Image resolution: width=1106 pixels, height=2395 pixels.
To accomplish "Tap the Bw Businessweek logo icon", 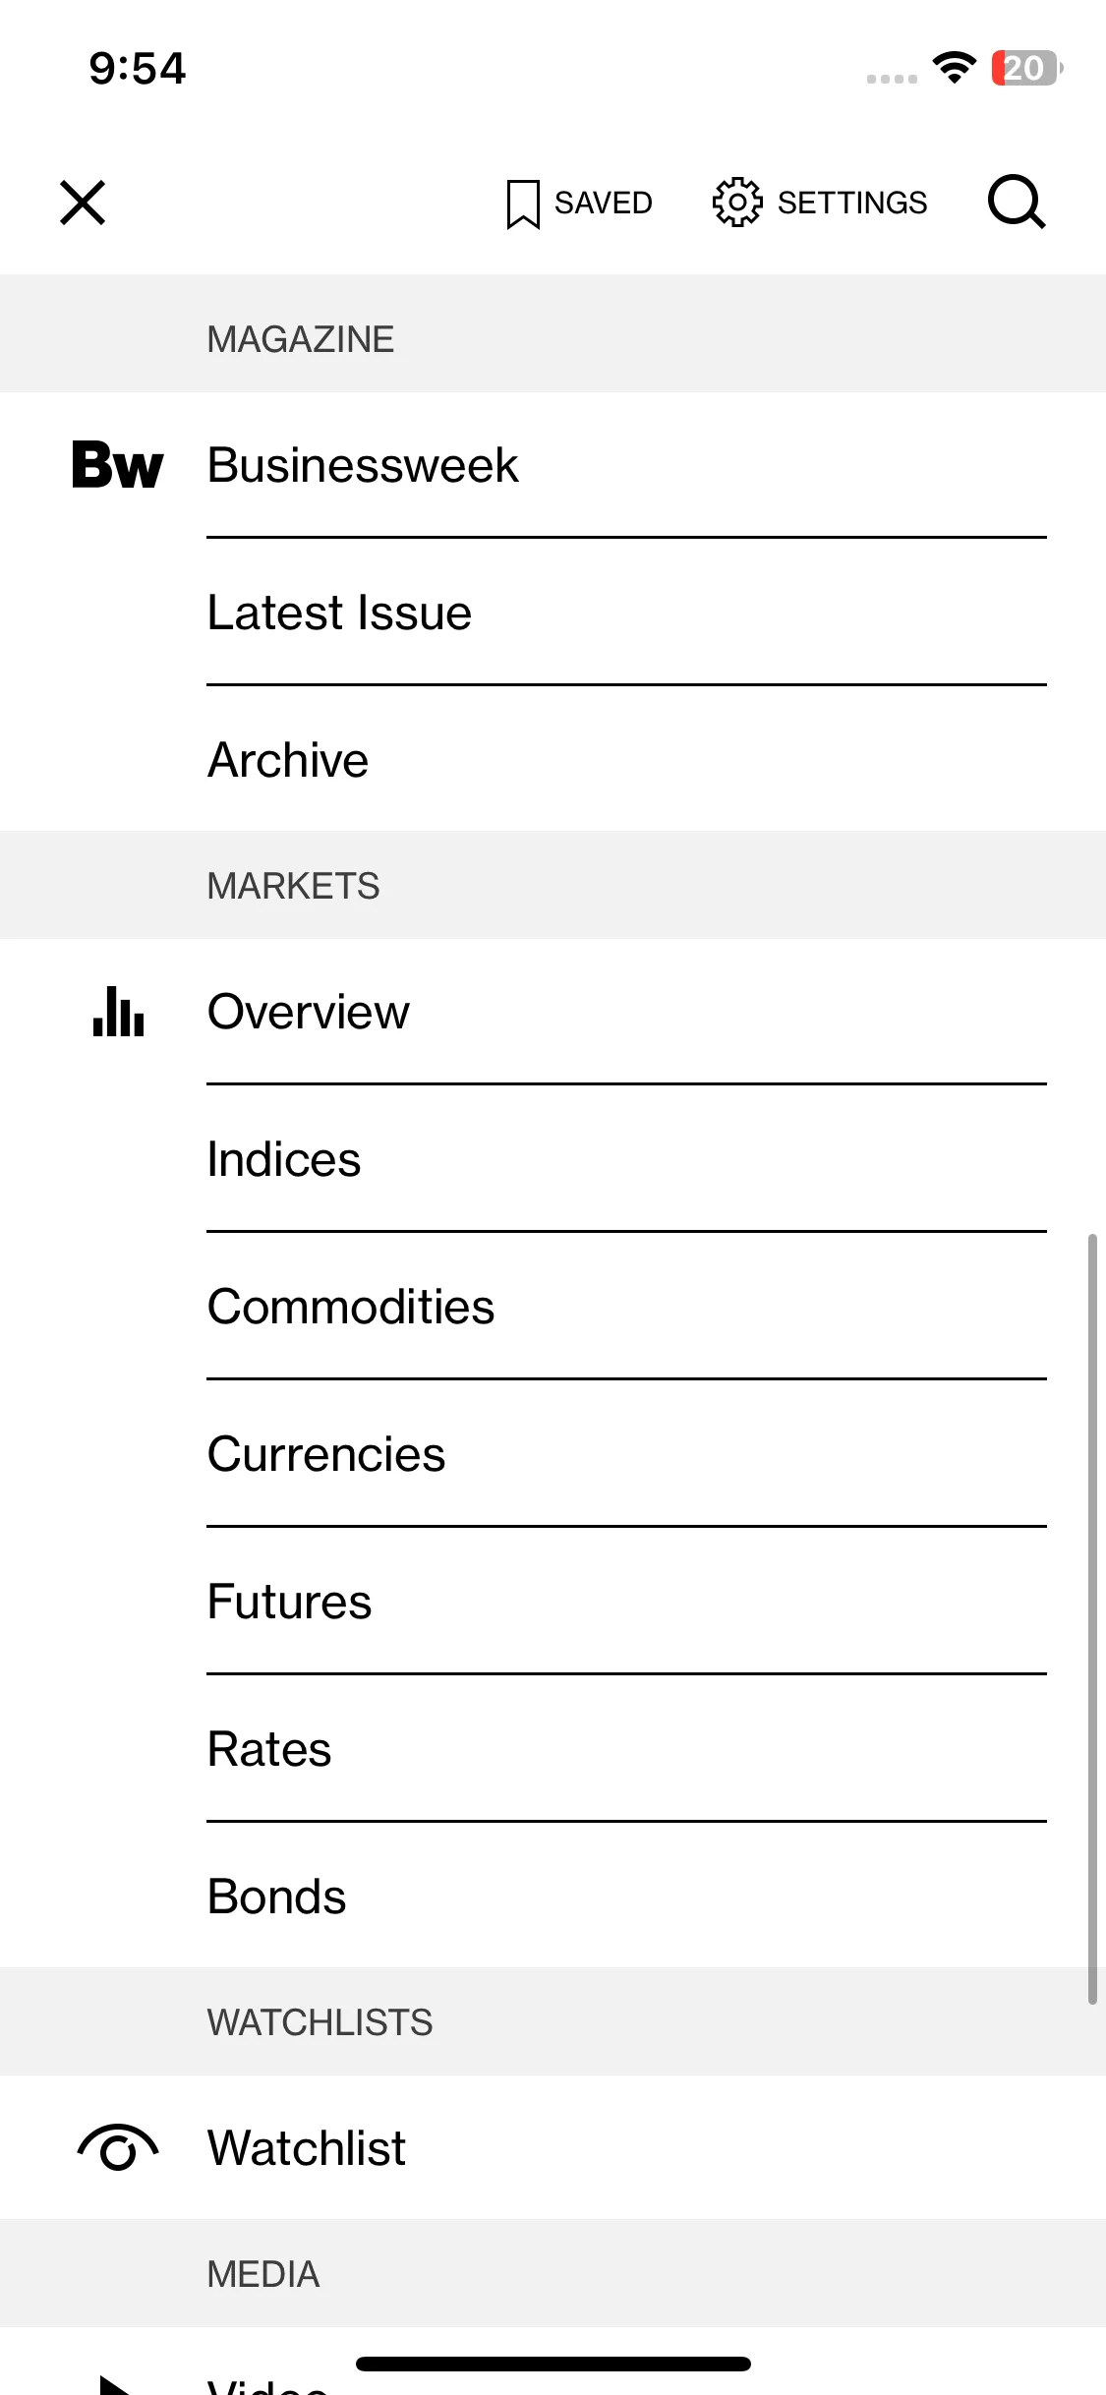I will [x=118, y=465].
